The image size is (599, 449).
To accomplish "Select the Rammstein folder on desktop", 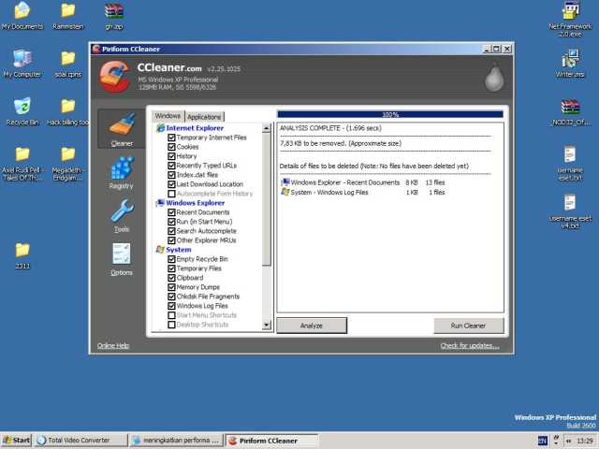I will (68, 16).
